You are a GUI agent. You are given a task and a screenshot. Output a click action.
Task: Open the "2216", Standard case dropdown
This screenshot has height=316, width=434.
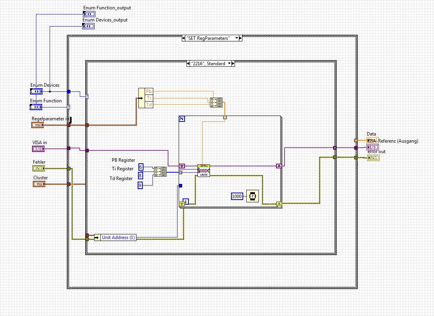(x=229, y=64)
